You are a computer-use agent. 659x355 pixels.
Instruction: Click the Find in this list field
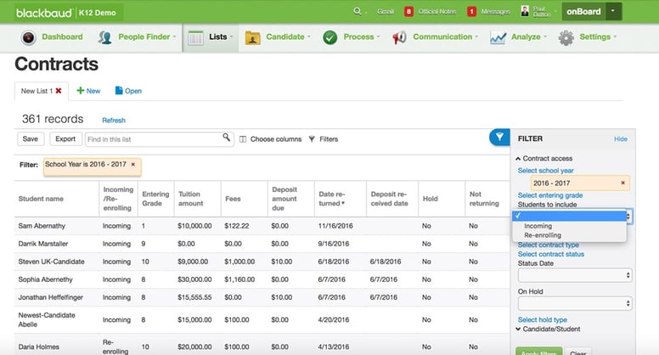(x=153, y=138)
